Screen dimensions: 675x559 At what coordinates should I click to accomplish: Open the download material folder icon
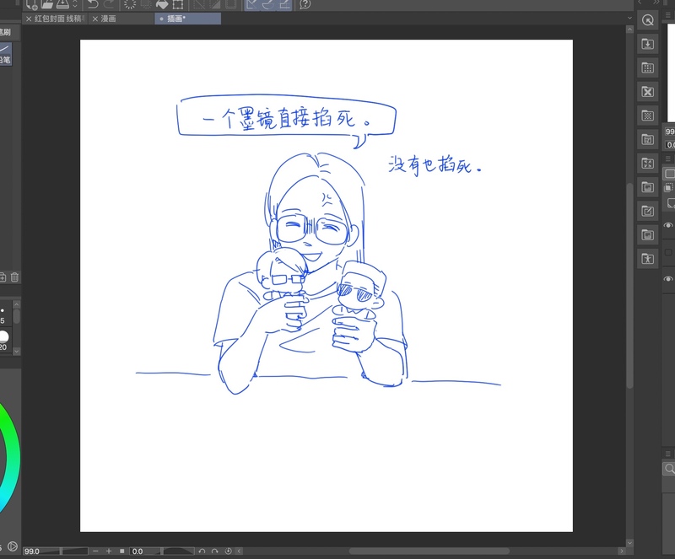pos(647,44)
